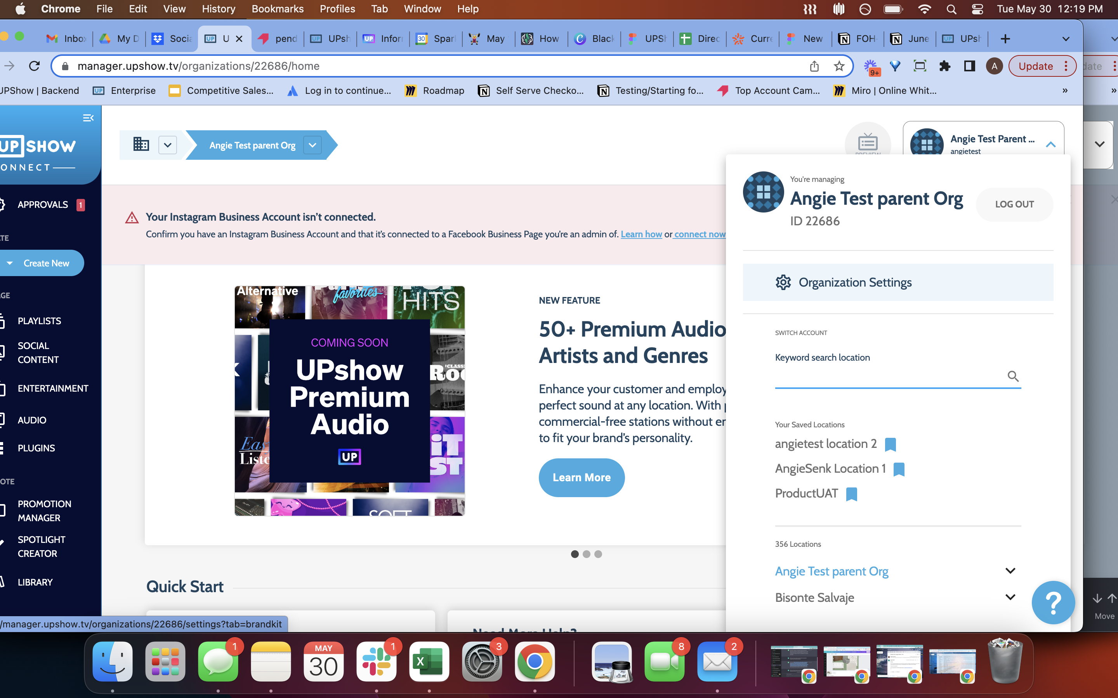This screenshot has width=1118, height=698.
Task: Toggle bookmark for AngieSenk Location 1
Action: 899,469
